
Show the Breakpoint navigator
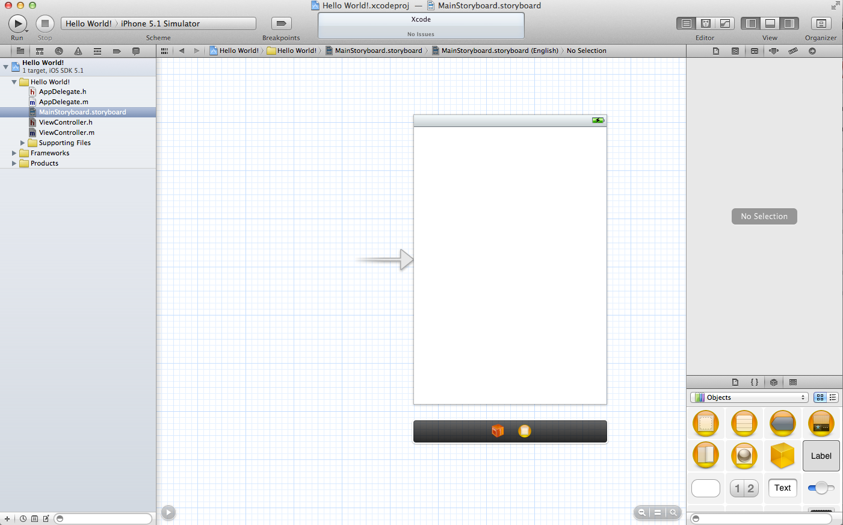point(117,51)
